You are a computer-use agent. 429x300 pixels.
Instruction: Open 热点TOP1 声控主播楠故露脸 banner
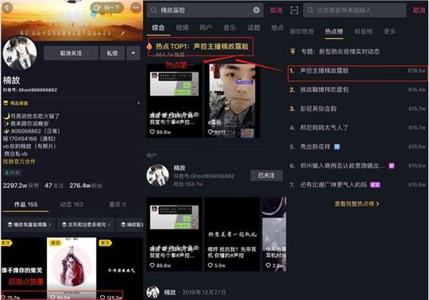click(x=200, y=47)
